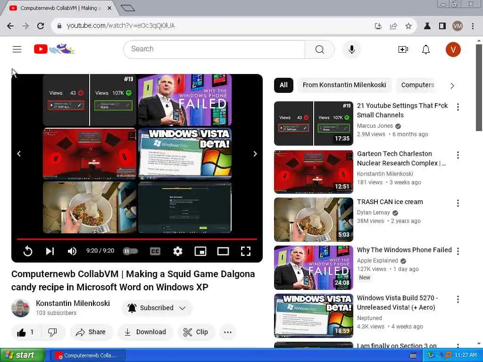Toggle closed captions CC button
This screenshot has height=362, width=483.
point(155,251)
